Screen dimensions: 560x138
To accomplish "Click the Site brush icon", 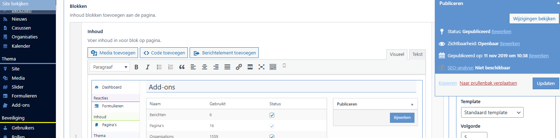I will (5, 69).
